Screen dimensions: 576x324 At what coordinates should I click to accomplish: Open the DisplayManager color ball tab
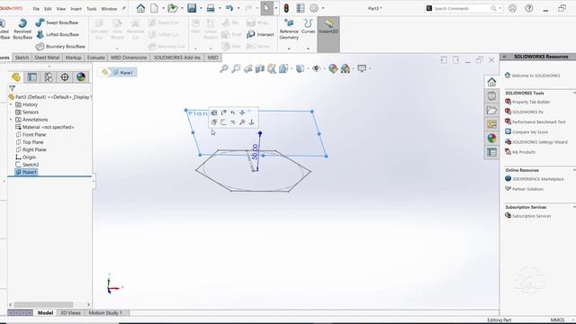[81, 76]
